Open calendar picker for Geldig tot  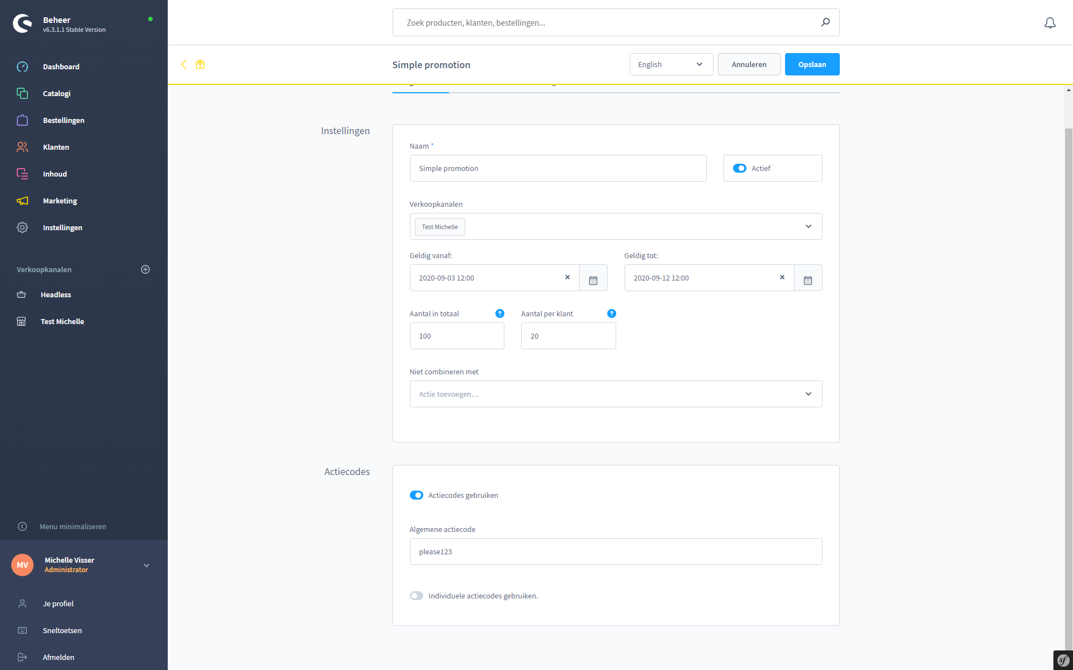coord(807,278)
